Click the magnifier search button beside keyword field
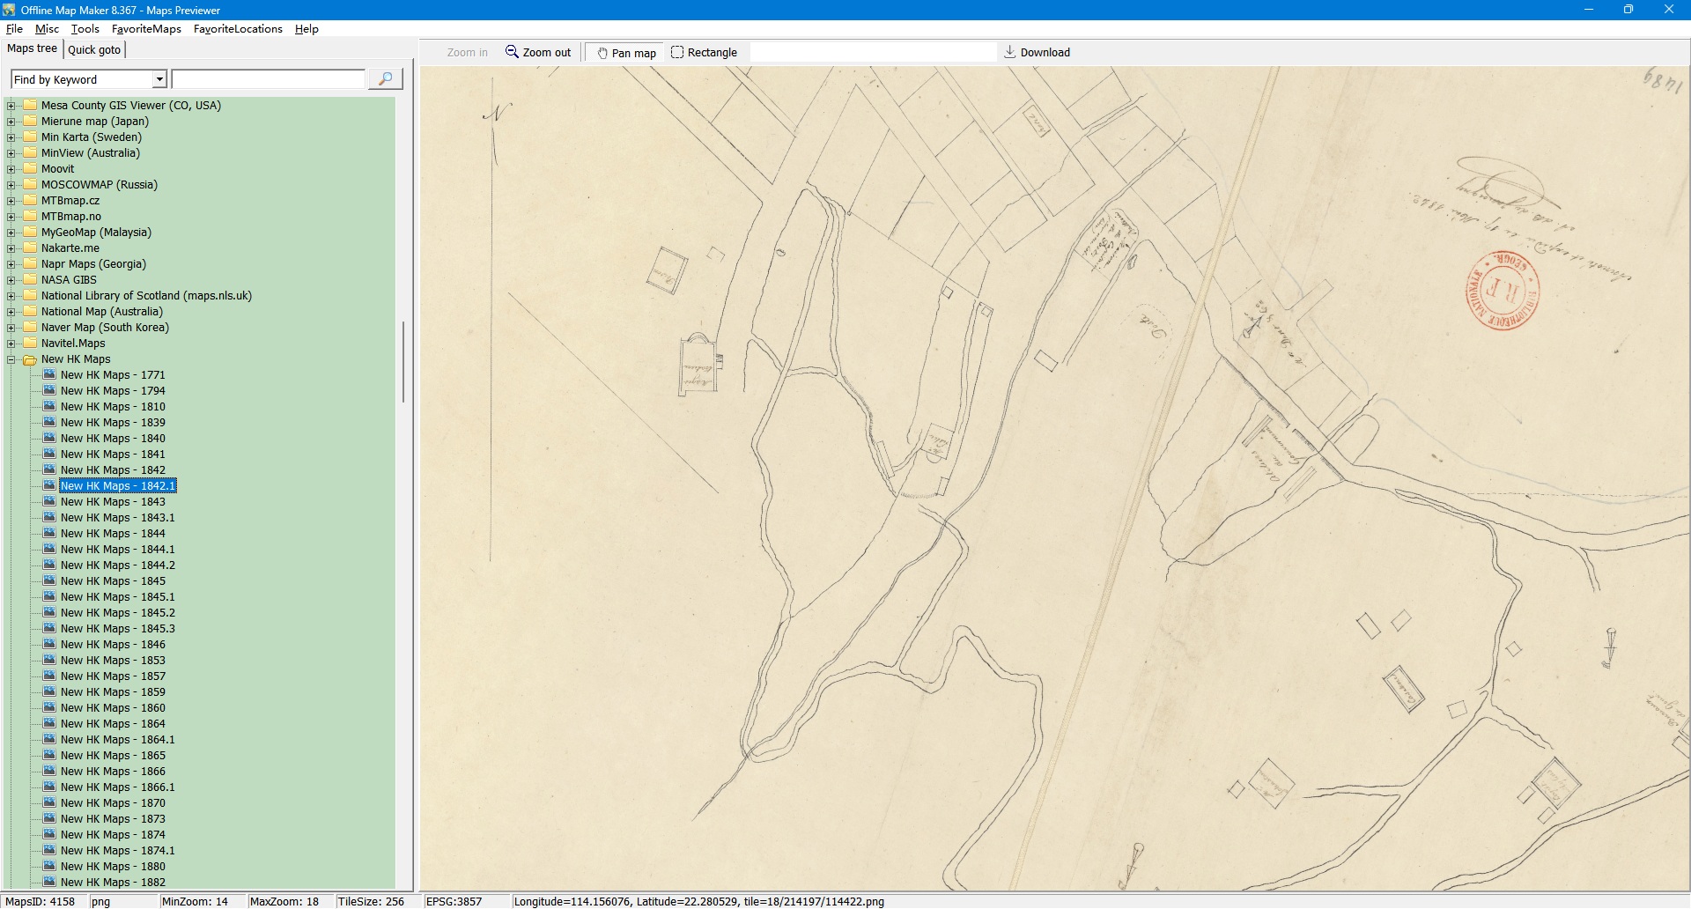The image size is (1691, 909). [385, 79]
